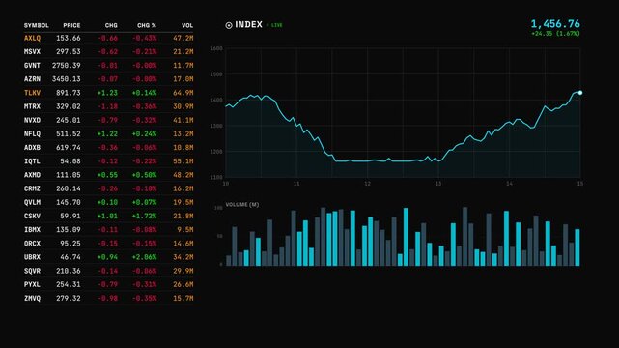Click the INDEX target icon
Image resolution: width=619 pixels, height=348 pixels.
coord(229,25)
